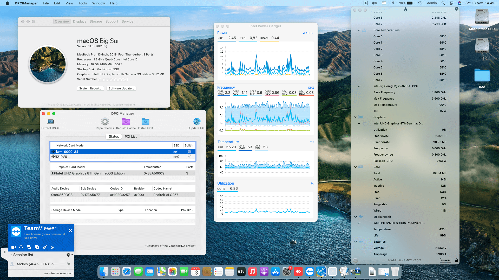Open TeamViewer from the Dock
Screen dimensions: 499x280
(310, 271)
